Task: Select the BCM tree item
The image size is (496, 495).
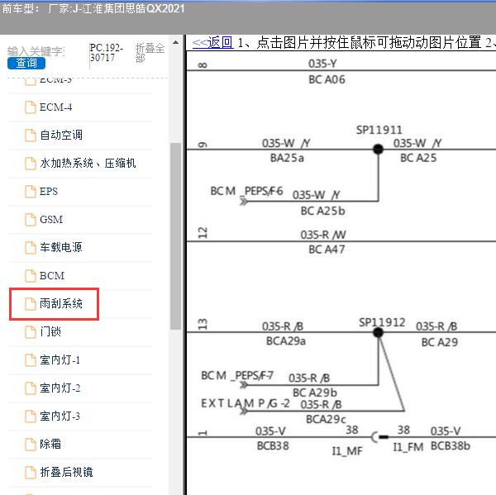Action: 52,275
